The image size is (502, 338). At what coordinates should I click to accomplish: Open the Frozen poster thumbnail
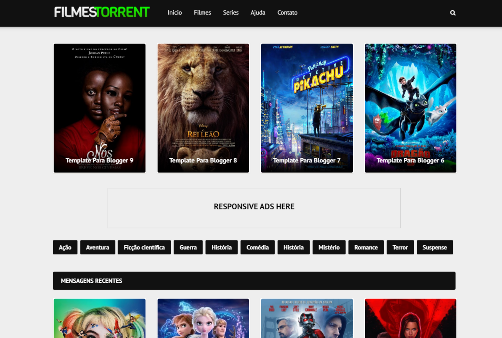point(203,318)
